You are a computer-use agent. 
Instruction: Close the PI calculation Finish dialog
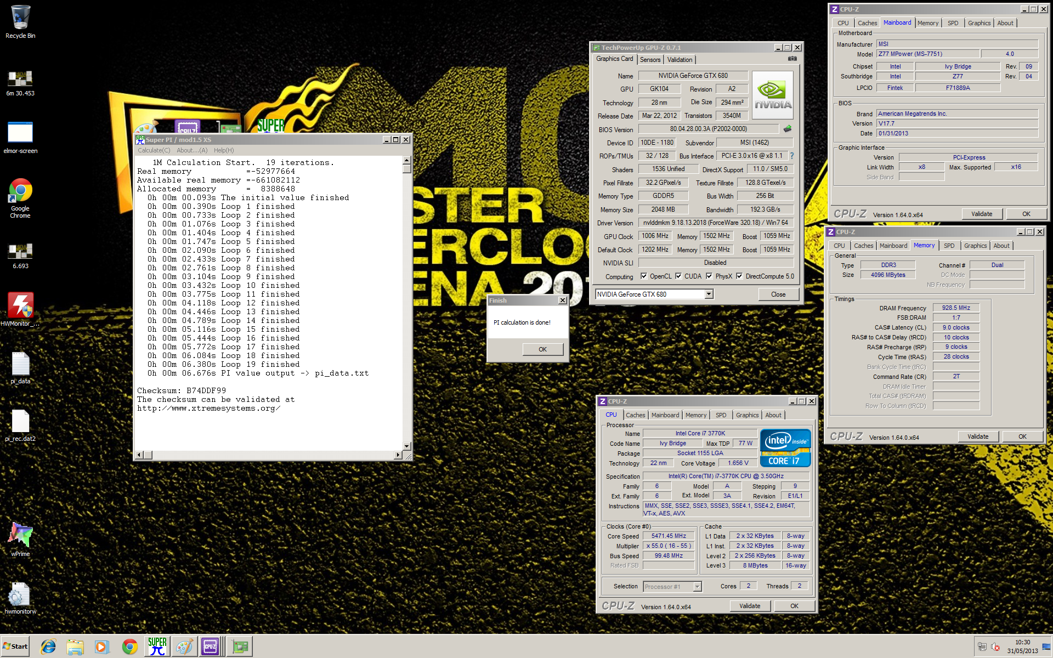click(562, 300)
